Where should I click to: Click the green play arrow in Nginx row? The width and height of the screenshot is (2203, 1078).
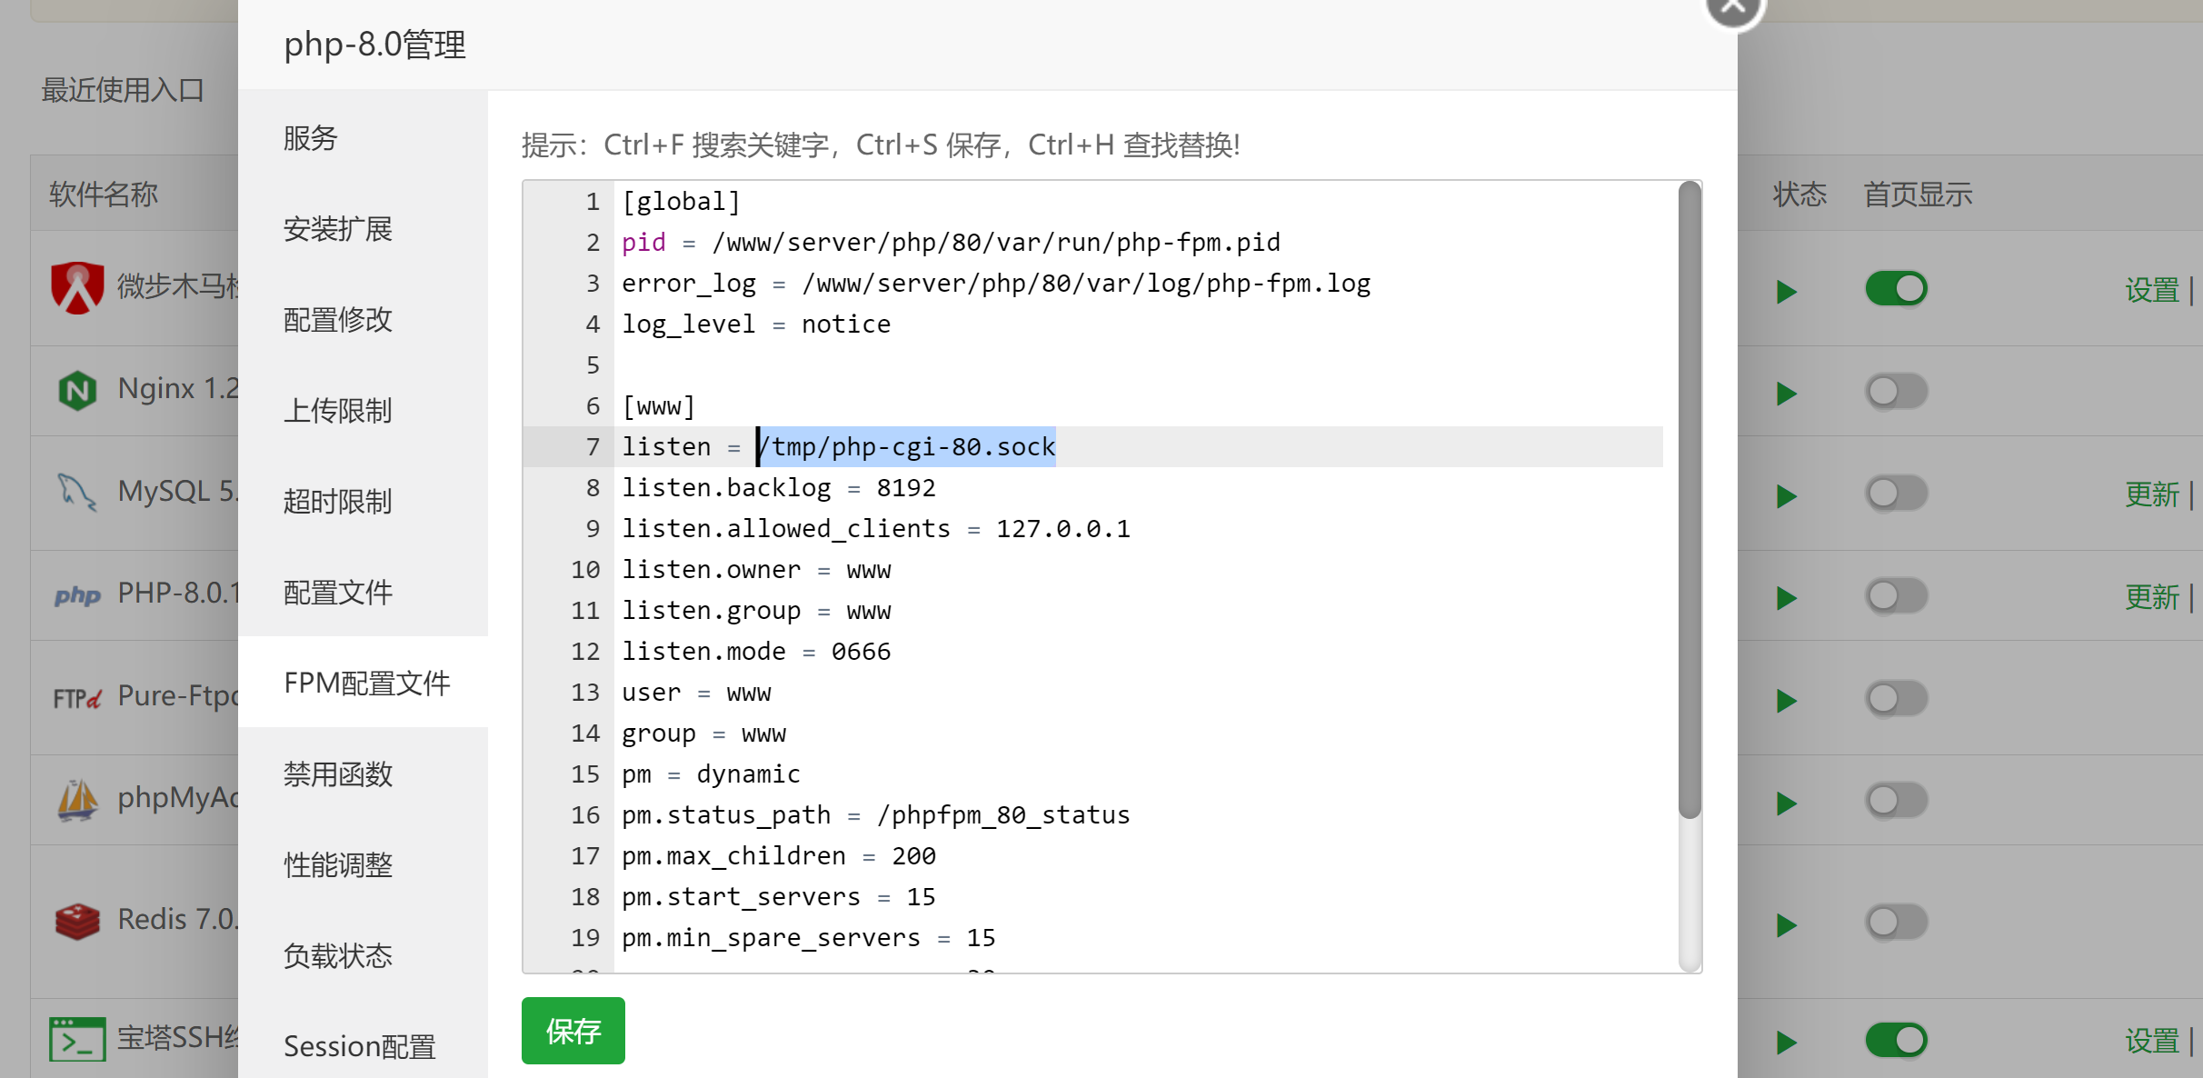tap(1786, 394)
